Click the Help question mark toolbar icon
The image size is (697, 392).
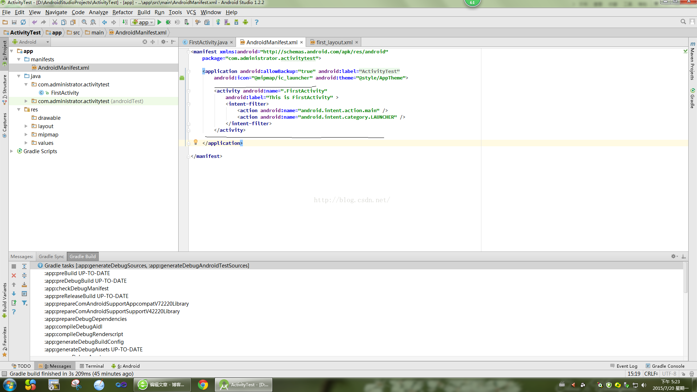[257, 22]
